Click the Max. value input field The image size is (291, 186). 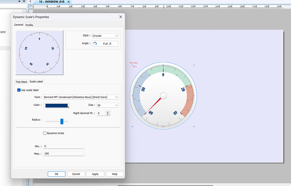point(63,154)
